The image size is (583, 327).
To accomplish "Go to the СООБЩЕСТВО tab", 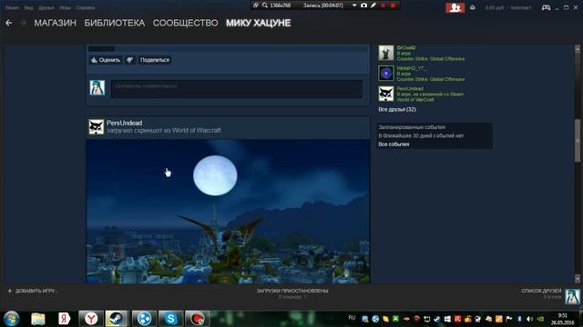I will [186, 23].
